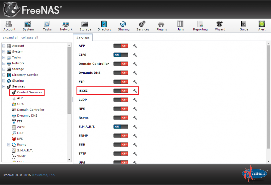Enable the SSH service switch
This screenshot has width=271, height=185.
121,145
